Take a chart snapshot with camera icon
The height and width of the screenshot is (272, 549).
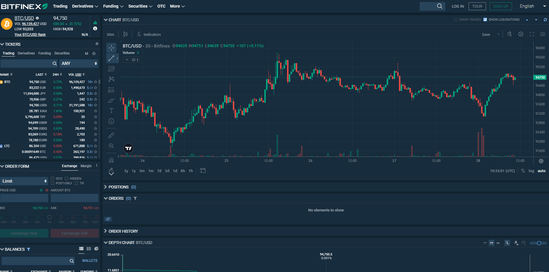(x=542, y=34)
